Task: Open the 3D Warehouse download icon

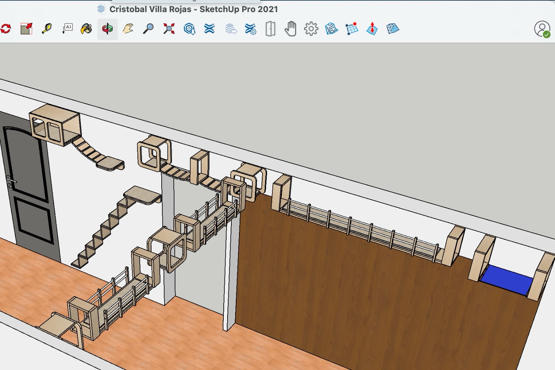Action: pos(189,29)
